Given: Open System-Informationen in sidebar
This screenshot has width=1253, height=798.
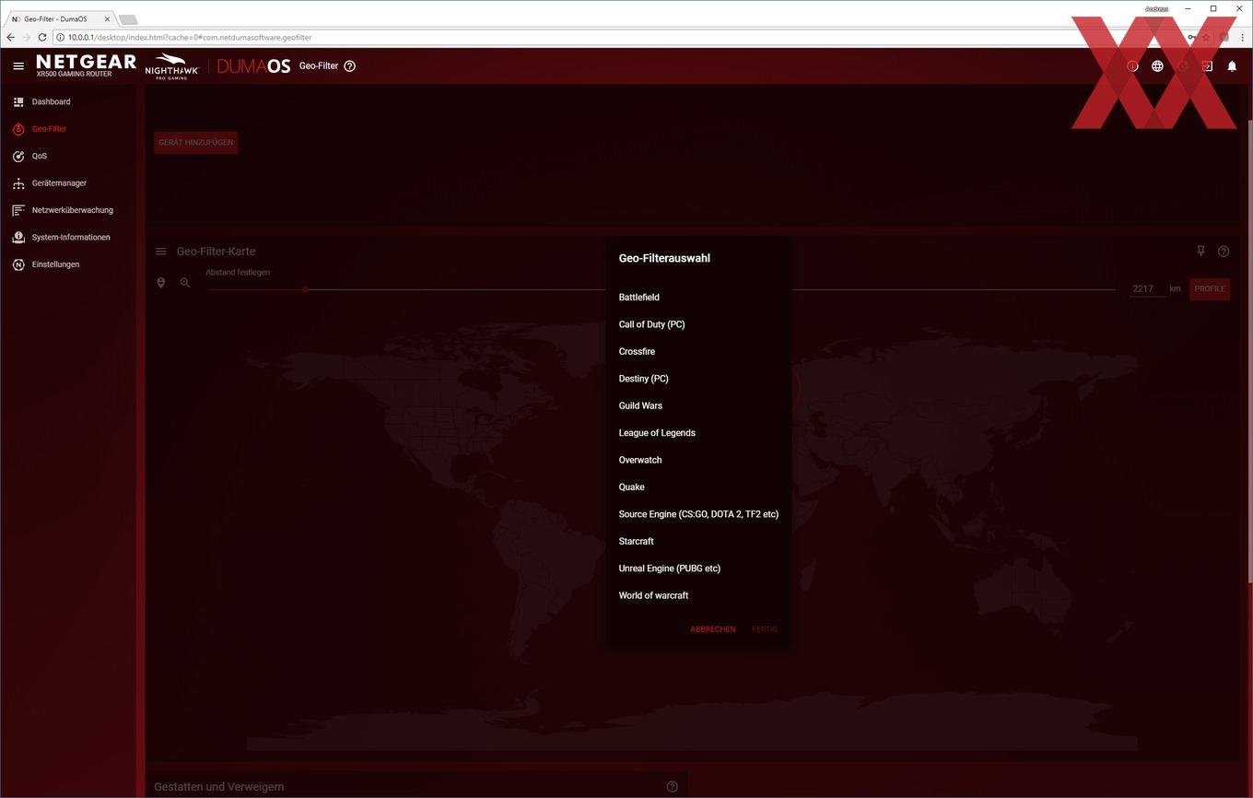Looking at the screenshot, I should (71, 238).
